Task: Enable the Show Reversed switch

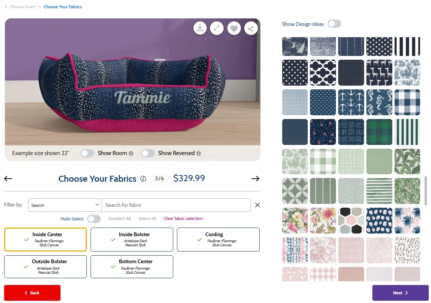Action: click(x=148, y=153)
